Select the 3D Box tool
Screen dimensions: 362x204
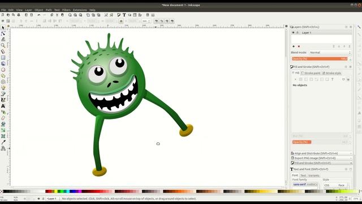point(3,63)
